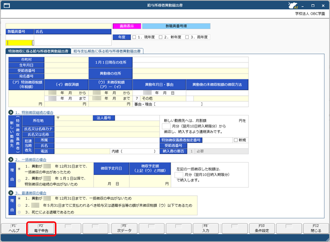The image size is (330, 242).
Task: Switch to 給与支払報告に係る給与所得者異動届出書 tab
Action: (107, 51)
